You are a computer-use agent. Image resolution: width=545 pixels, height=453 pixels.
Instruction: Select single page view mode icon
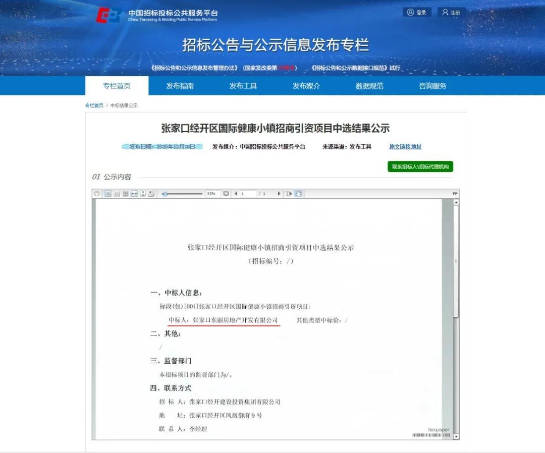point(108,194)
